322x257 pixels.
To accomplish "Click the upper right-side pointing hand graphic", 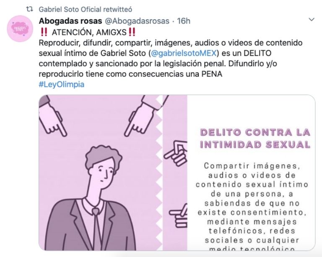I will 176,153.
